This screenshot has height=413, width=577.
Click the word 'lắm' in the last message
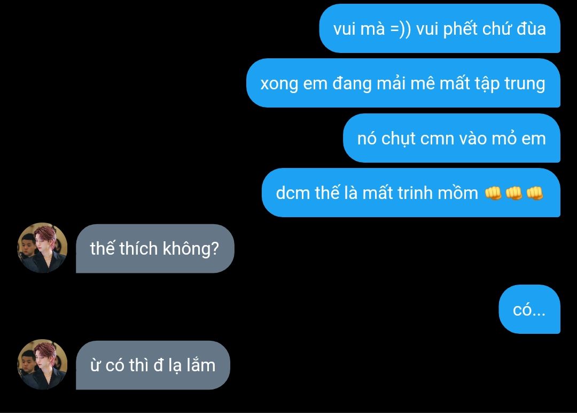(201, 365)
